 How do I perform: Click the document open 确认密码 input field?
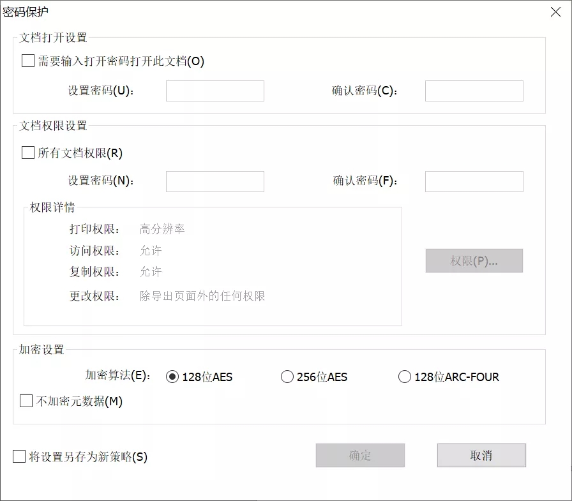473,91
